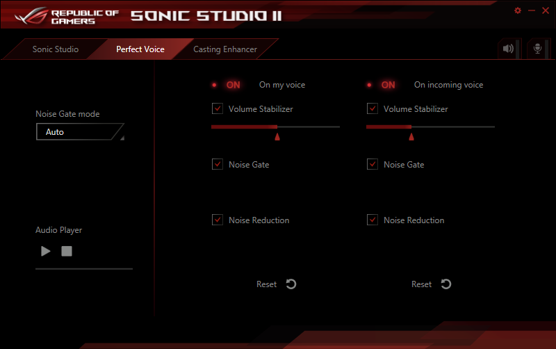Click the Republic of Gamers logo
The width and height of the screenshot is (556, 349).
pyautogui.click(x=63, y=15)
